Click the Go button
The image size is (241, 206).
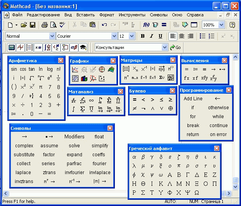coord(175,47)
